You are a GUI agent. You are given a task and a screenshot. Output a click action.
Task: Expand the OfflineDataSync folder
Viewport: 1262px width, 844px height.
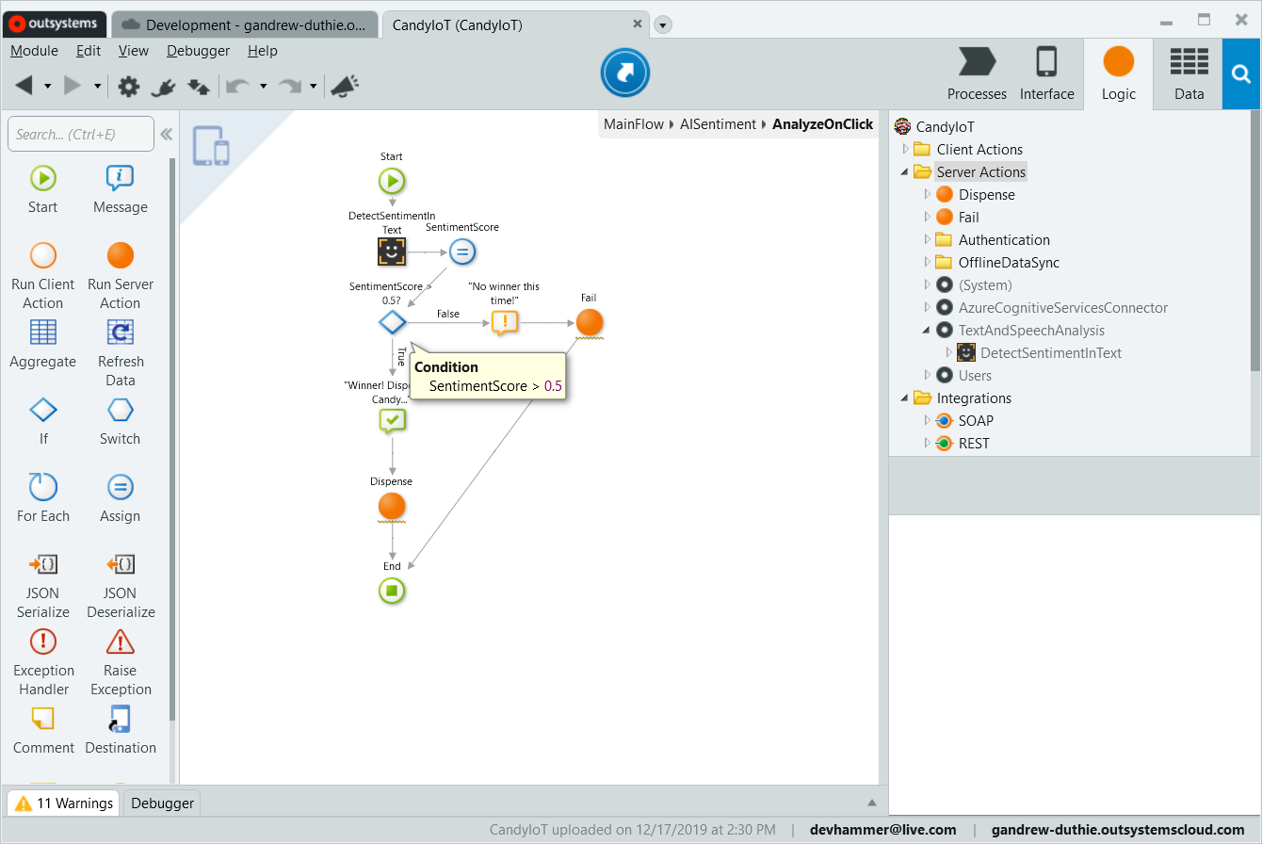928,262
